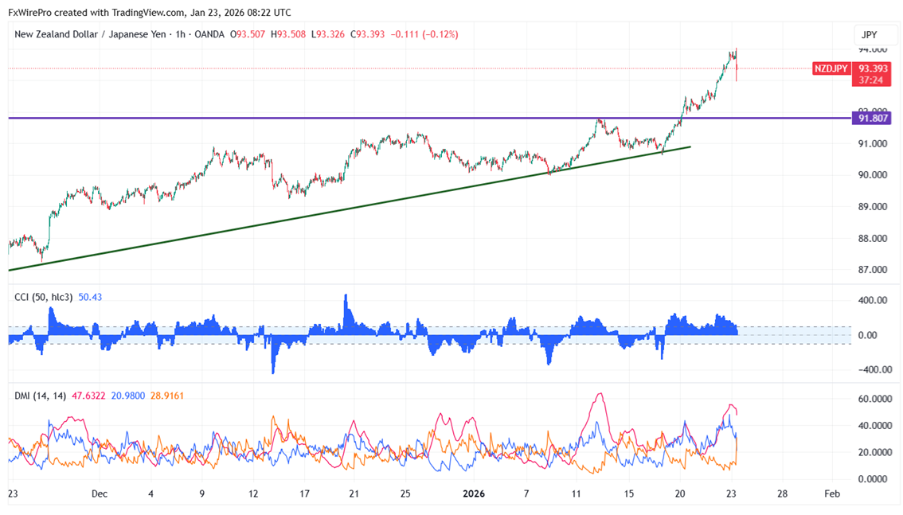Click the 88.000 price axis label
The image size is (903, 515).
pyautogui.click(x=873, y=238)
